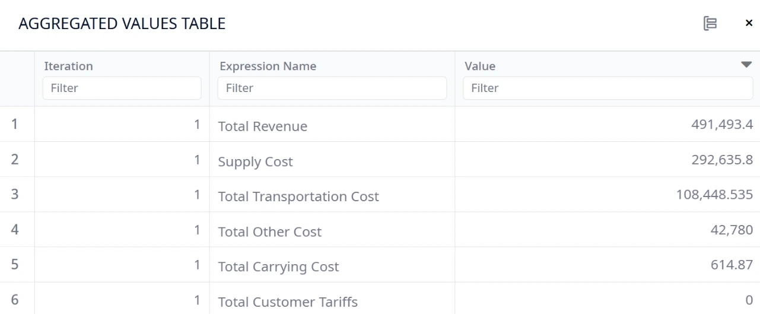Click the Expression Name column header
Screen dimensions: 760x314
point(268,66)
